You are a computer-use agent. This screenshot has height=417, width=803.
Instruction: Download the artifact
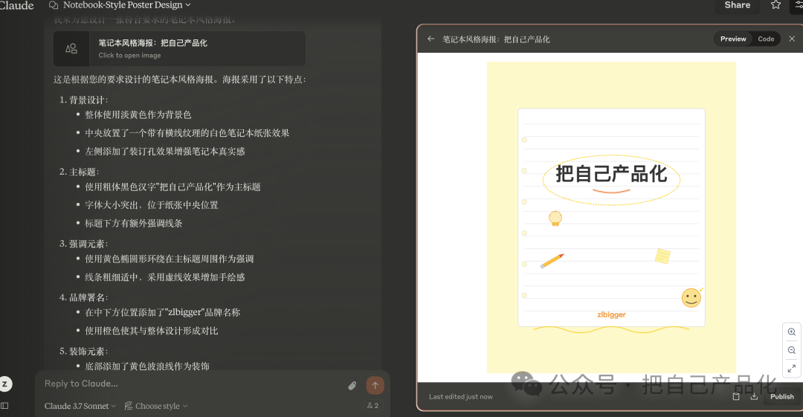[755, 396]
